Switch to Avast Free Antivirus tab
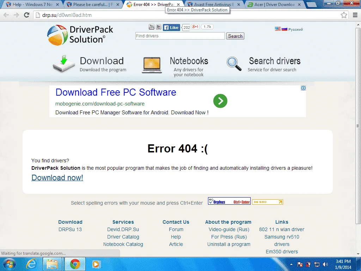361x271 pixels. pyautogui.click(x=214, y=4)
